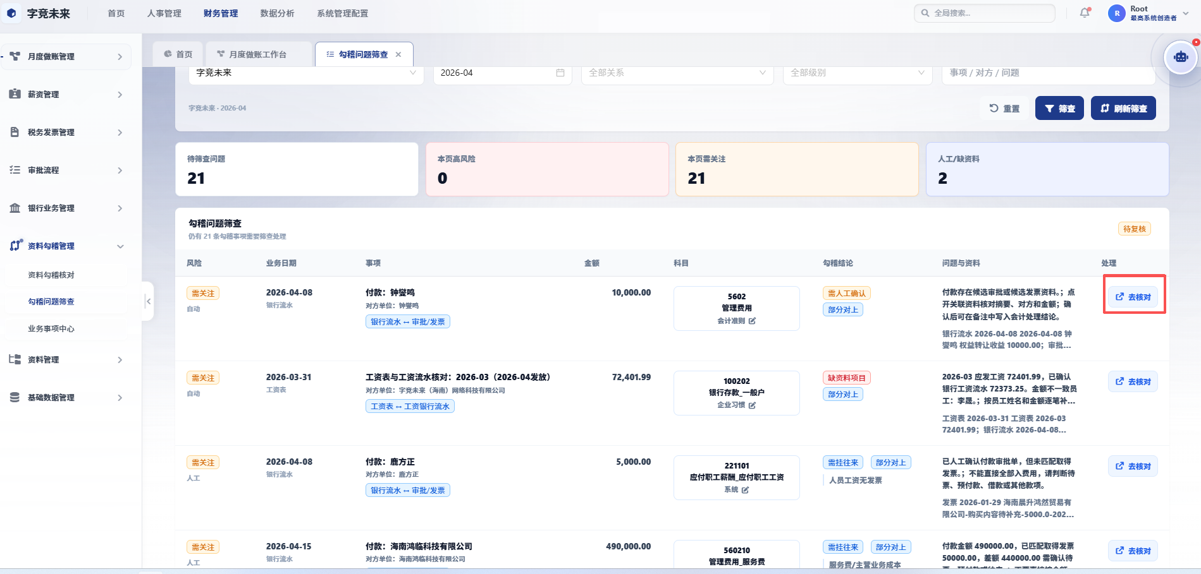This screenshot has width=1201, height=574.
Task: Click the 审批流程 sidebar icon
Action: [15, 170]
